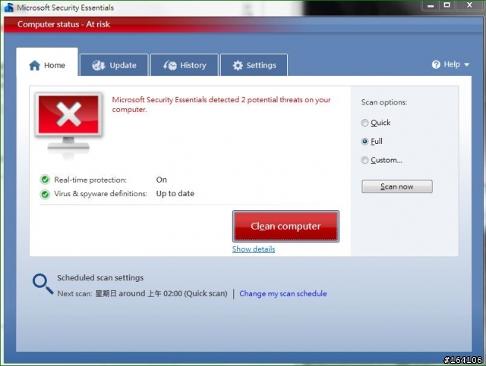The image size is (486, 366).
Task: Open the History tab
Action: tap(185, 65)
